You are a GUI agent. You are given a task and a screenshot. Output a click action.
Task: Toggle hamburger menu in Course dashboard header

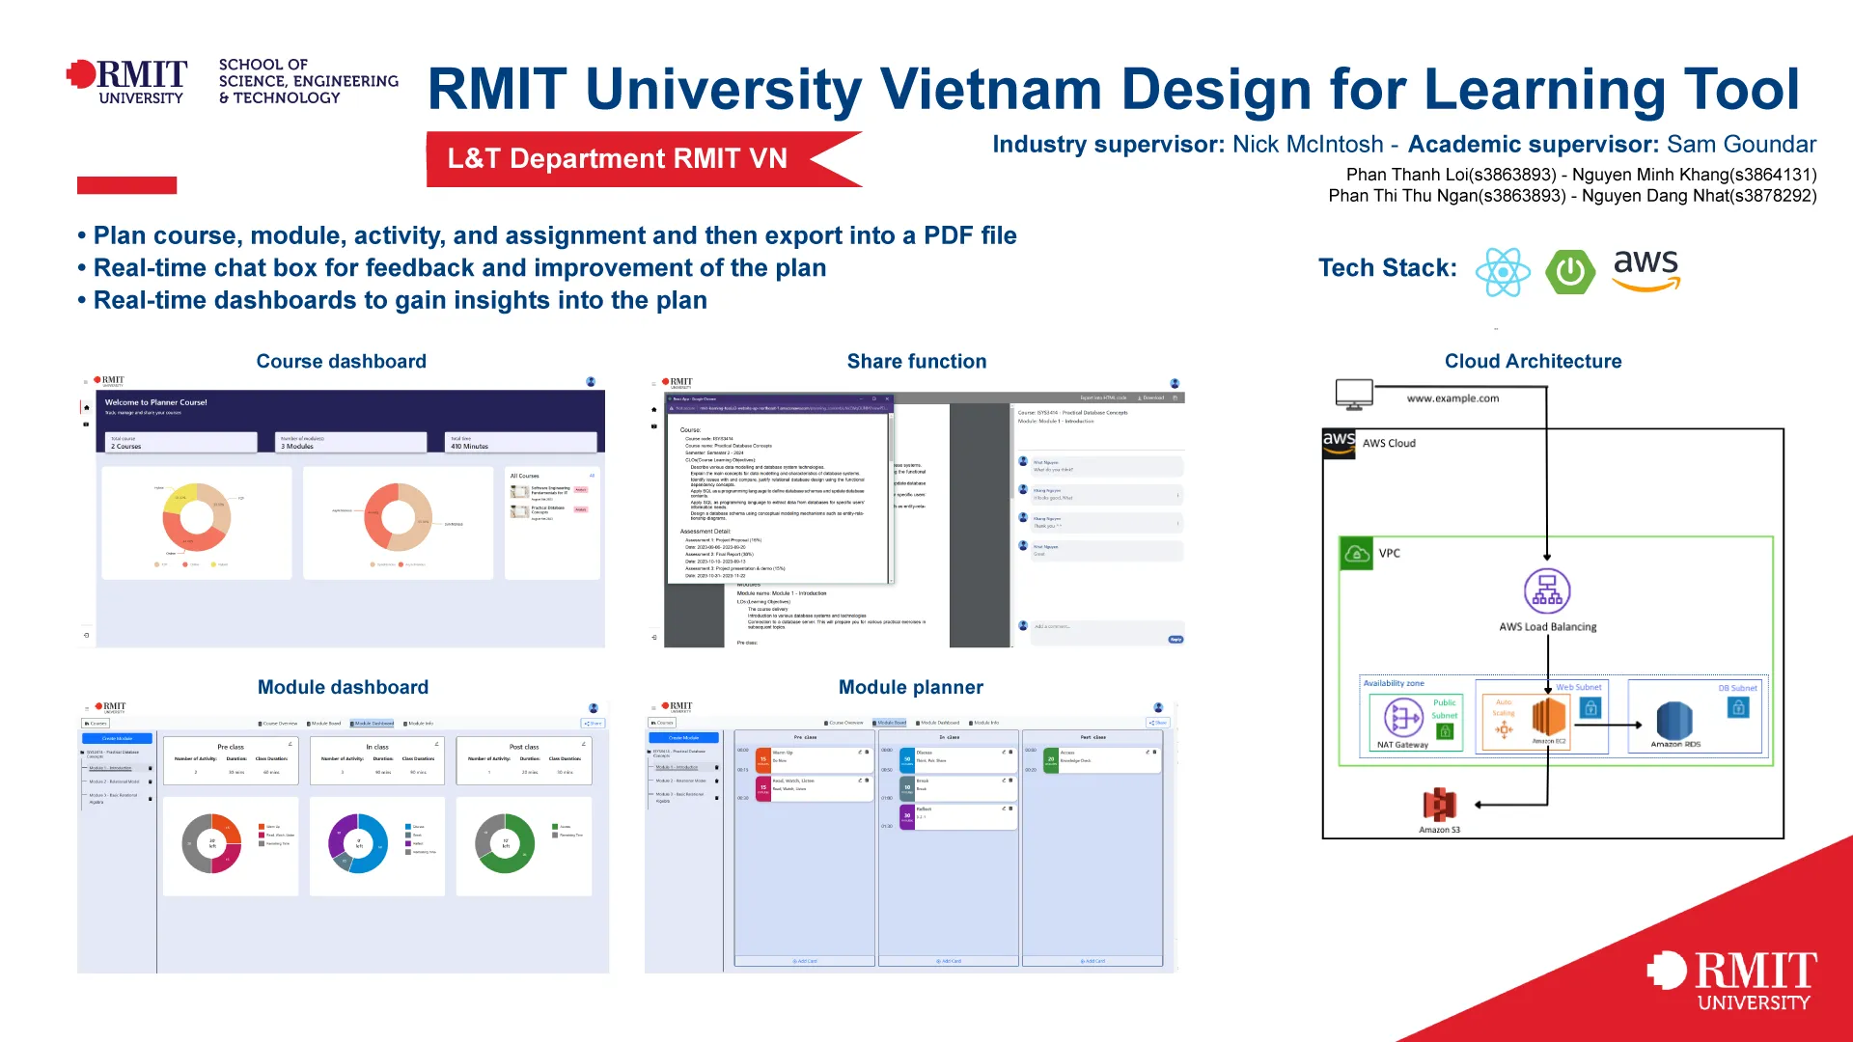click(85, 382)
